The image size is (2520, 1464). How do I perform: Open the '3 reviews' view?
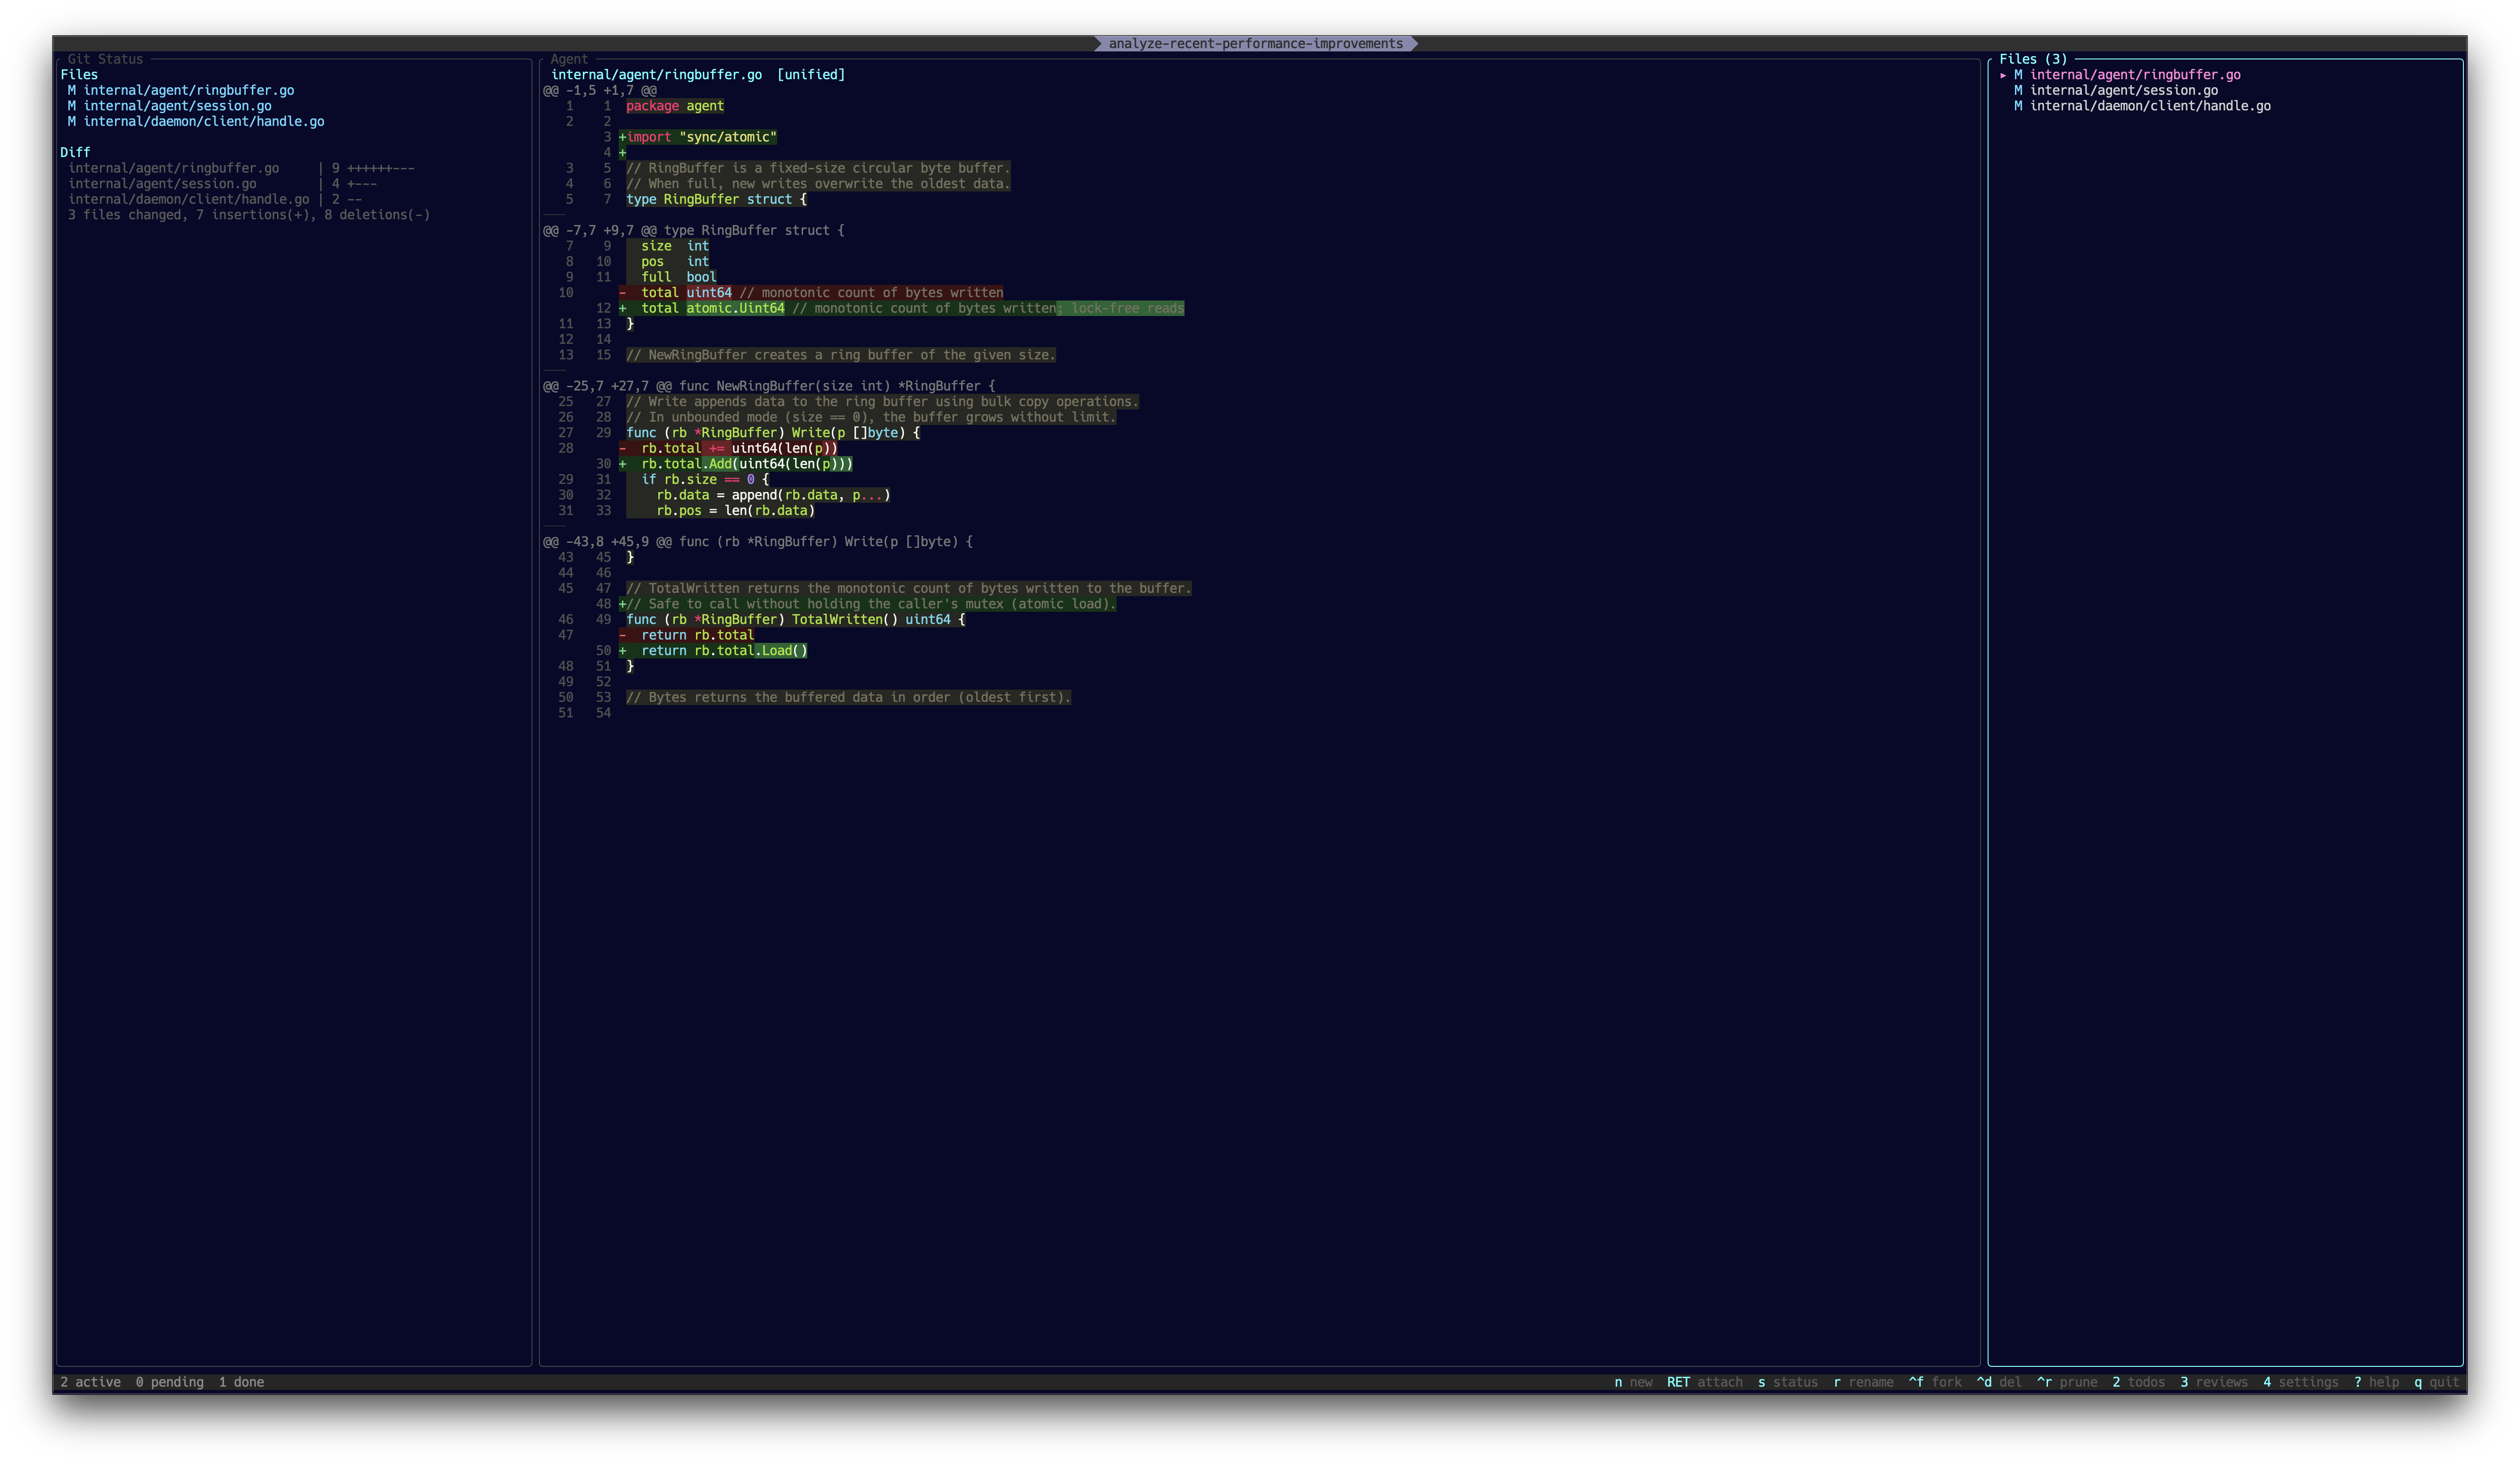(2214, 1382)
